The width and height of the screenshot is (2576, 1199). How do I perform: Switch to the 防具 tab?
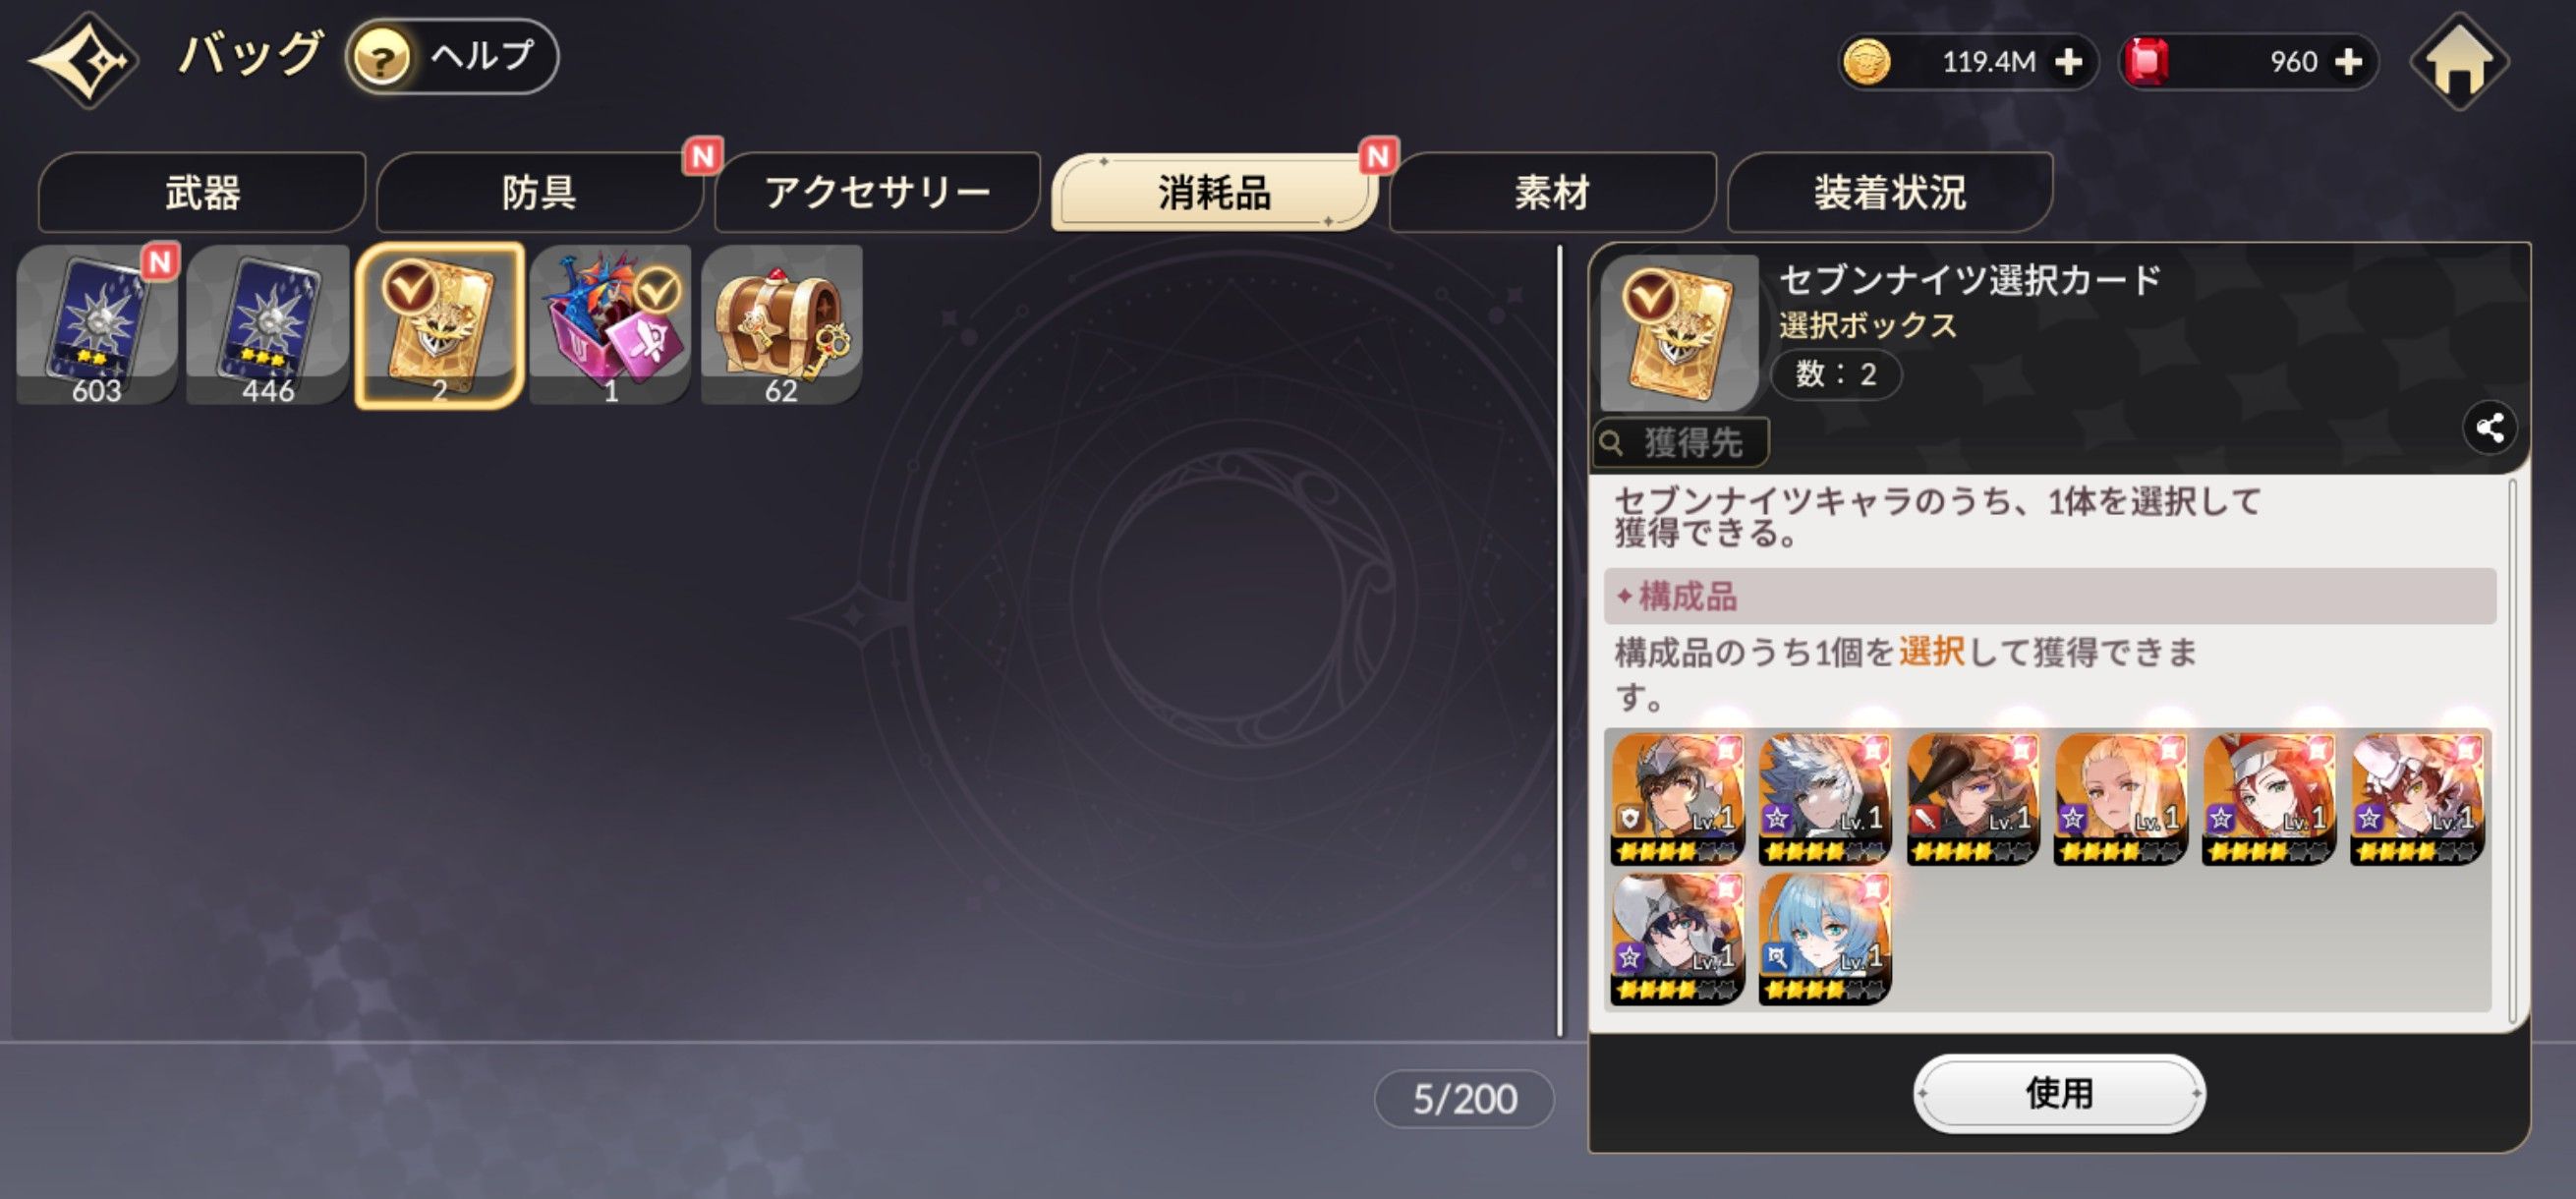(539, 192)
